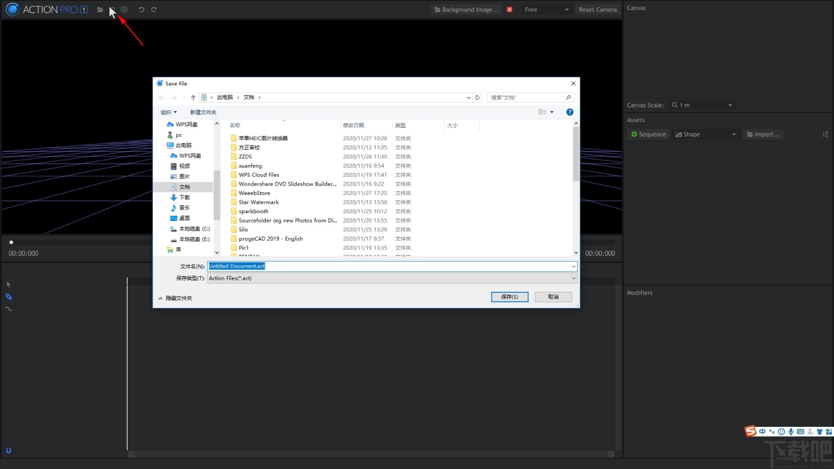Sort assets alphabetically with A-Z icon
The width and height of the screenshot is (834, 469).
(825, 134)
